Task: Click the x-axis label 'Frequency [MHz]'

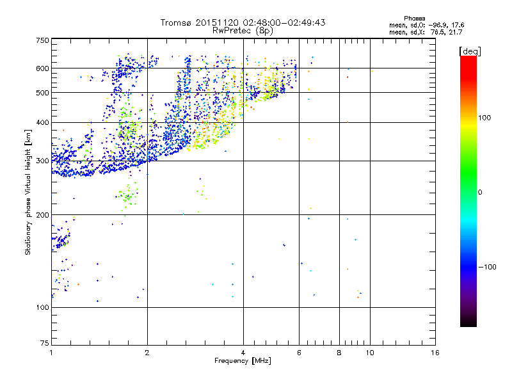Action: tap(243, 361)
